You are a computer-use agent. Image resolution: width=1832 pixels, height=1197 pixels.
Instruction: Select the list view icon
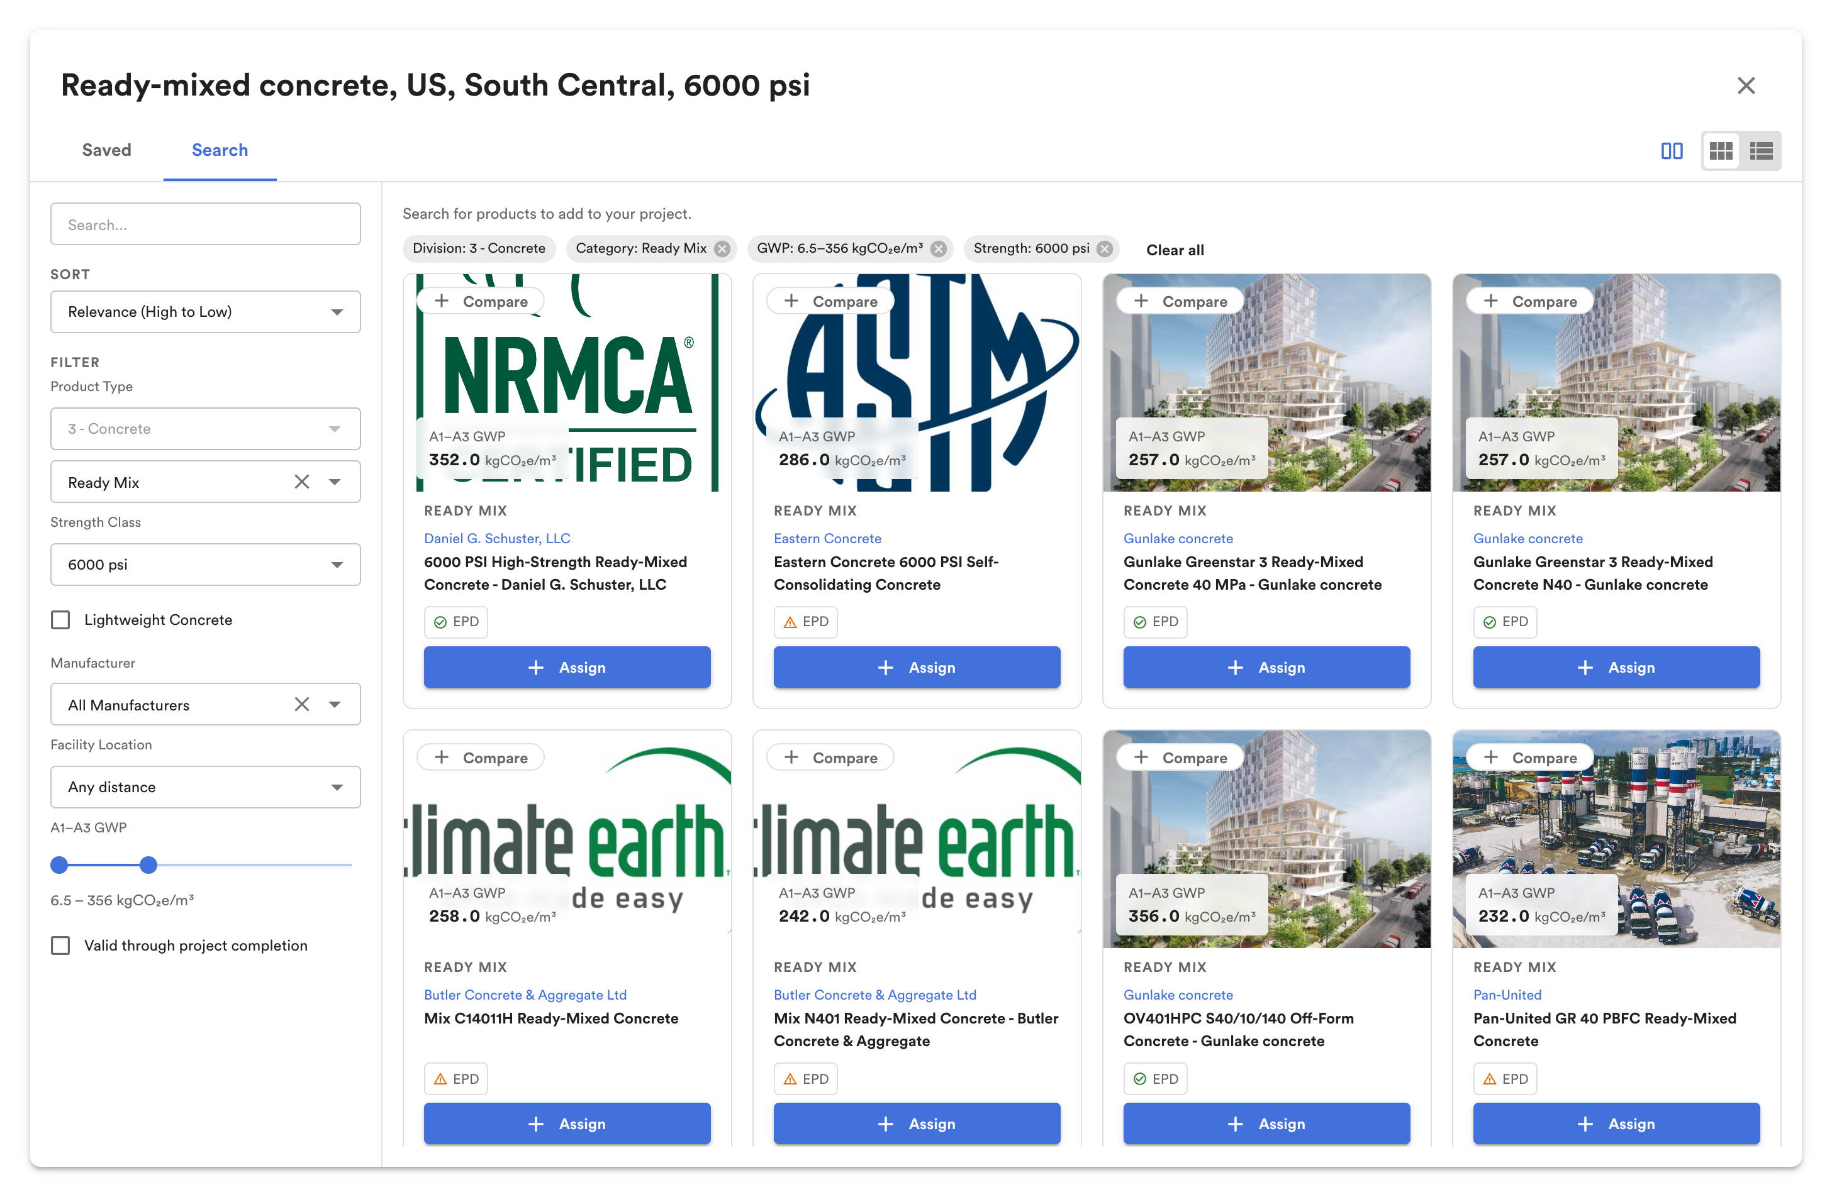1760,151
